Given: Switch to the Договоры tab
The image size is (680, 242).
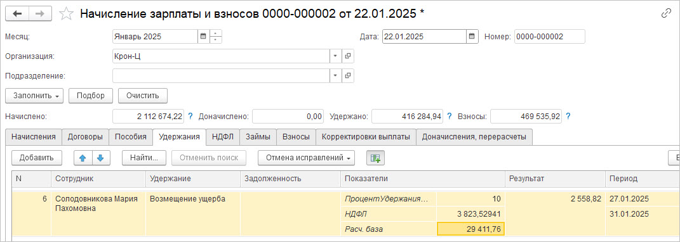Looking at the screenshot, I should coord(85,137).
